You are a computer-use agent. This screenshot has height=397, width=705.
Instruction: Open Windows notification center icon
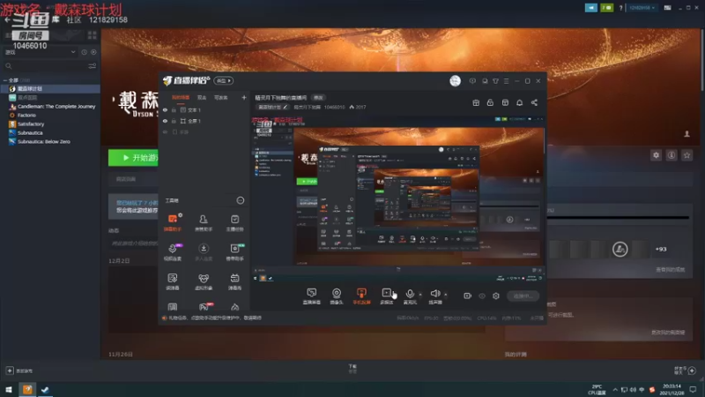point(693,389)
